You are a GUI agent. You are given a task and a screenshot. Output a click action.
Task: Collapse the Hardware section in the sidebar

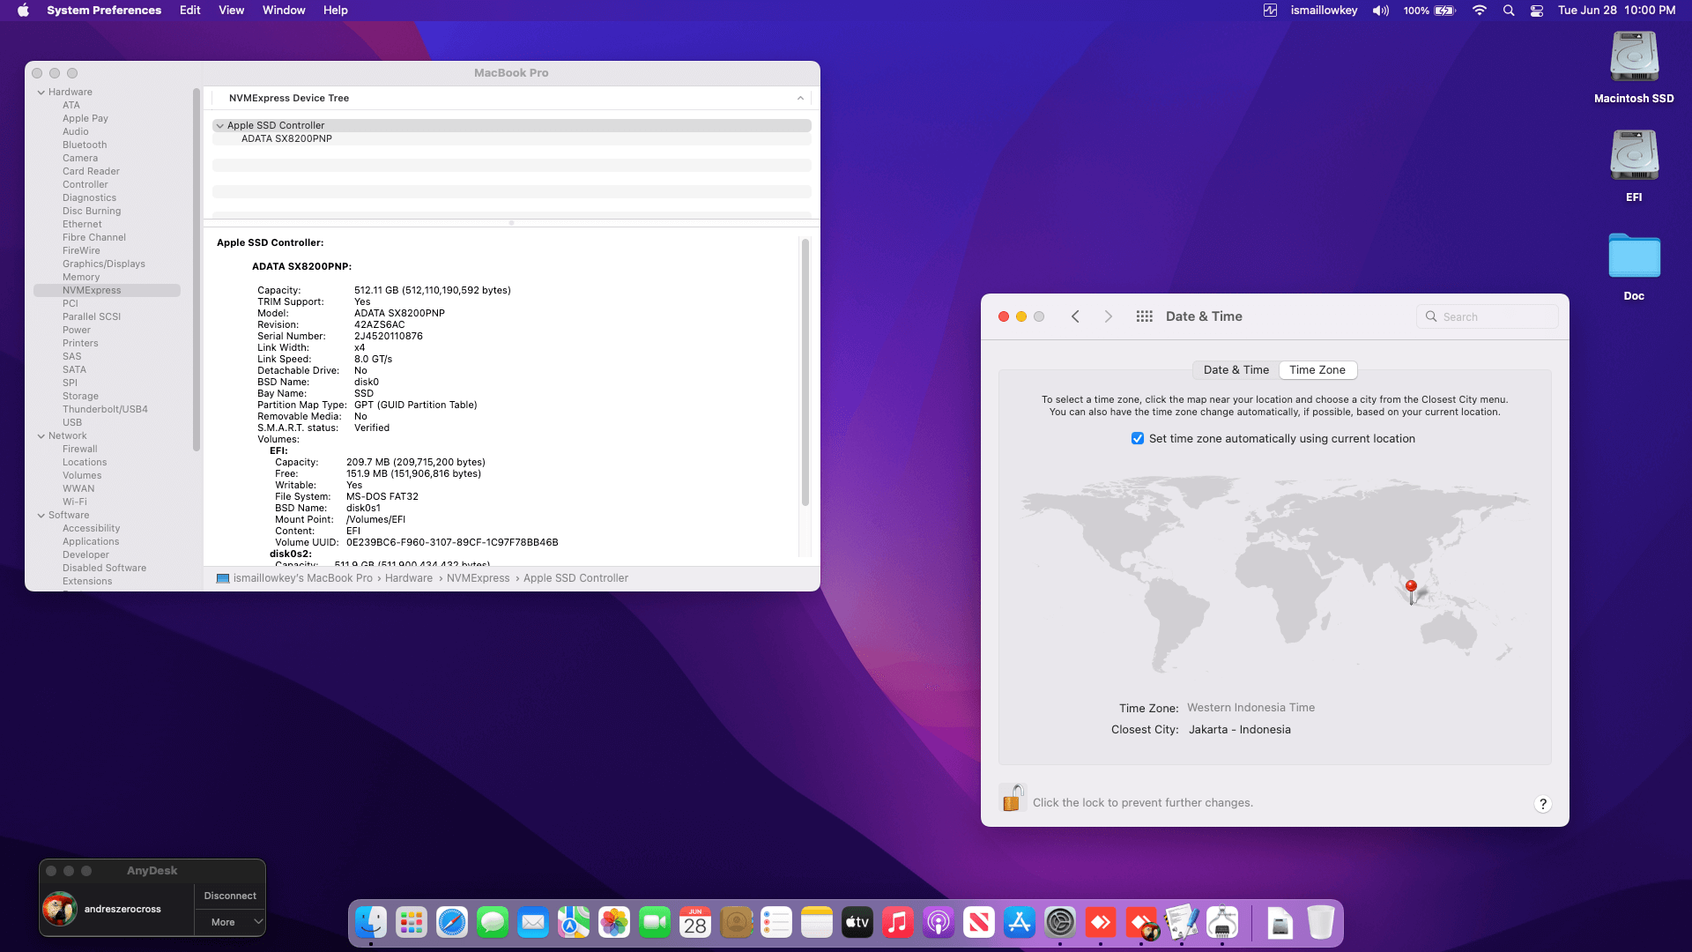pyautogui.click(x=41, y=92)
